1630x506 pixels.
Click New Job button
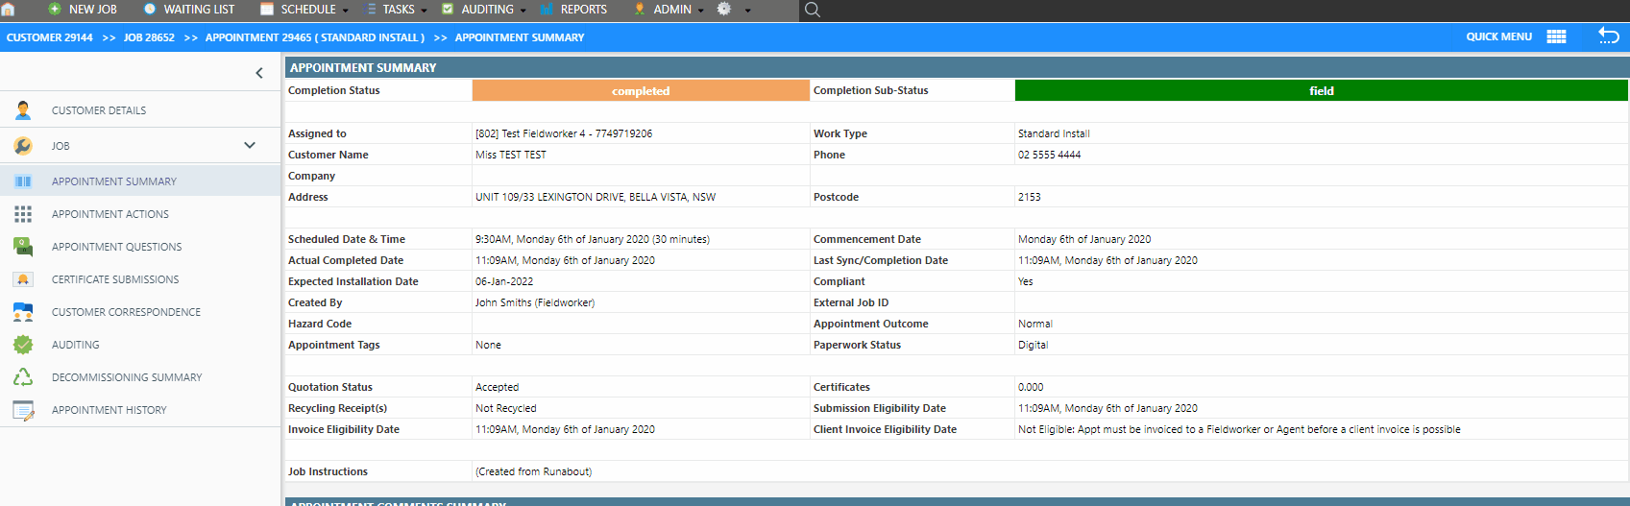coord(83,10)
